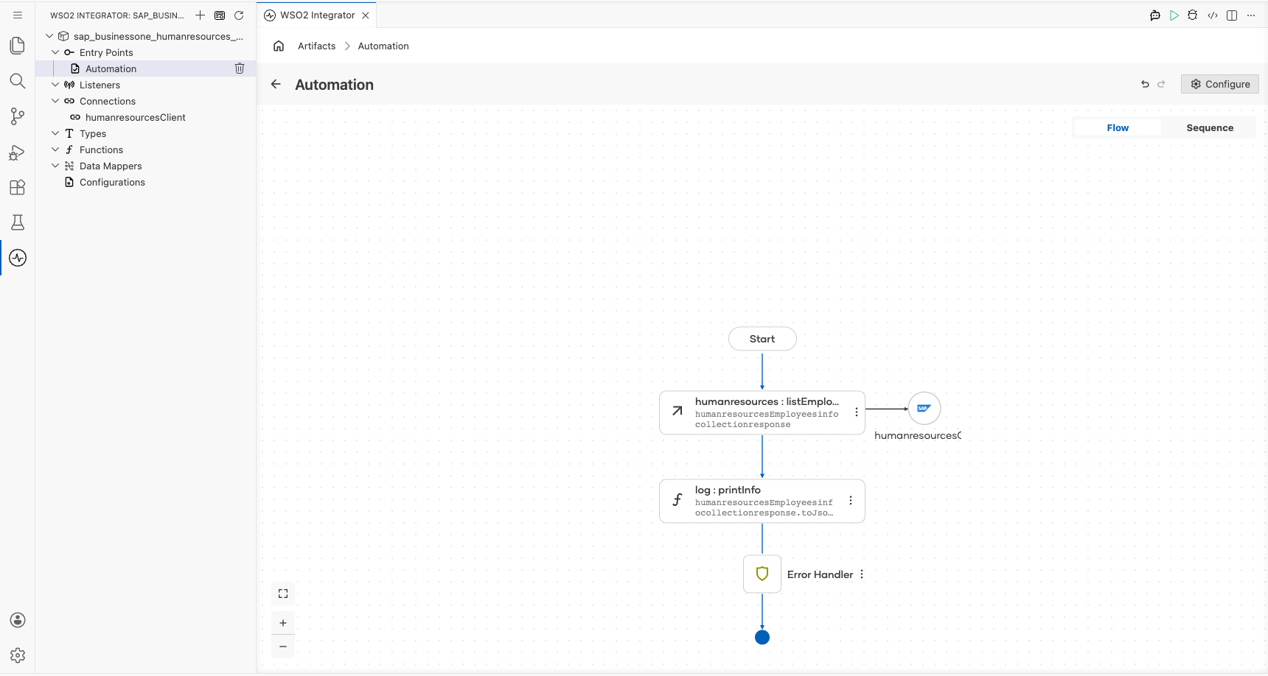Viewport: 1268px width, 676px height.
Task: Go back using the arrow beside Automation
Action: (276, 84)
